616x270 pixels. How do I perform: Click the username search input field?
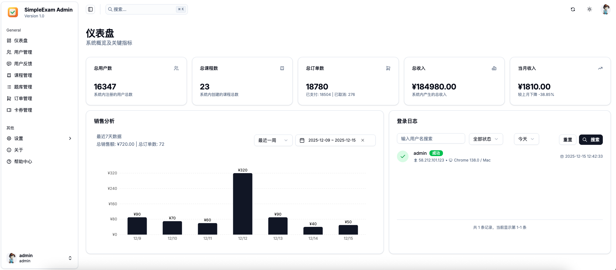[x=431, y=139]
